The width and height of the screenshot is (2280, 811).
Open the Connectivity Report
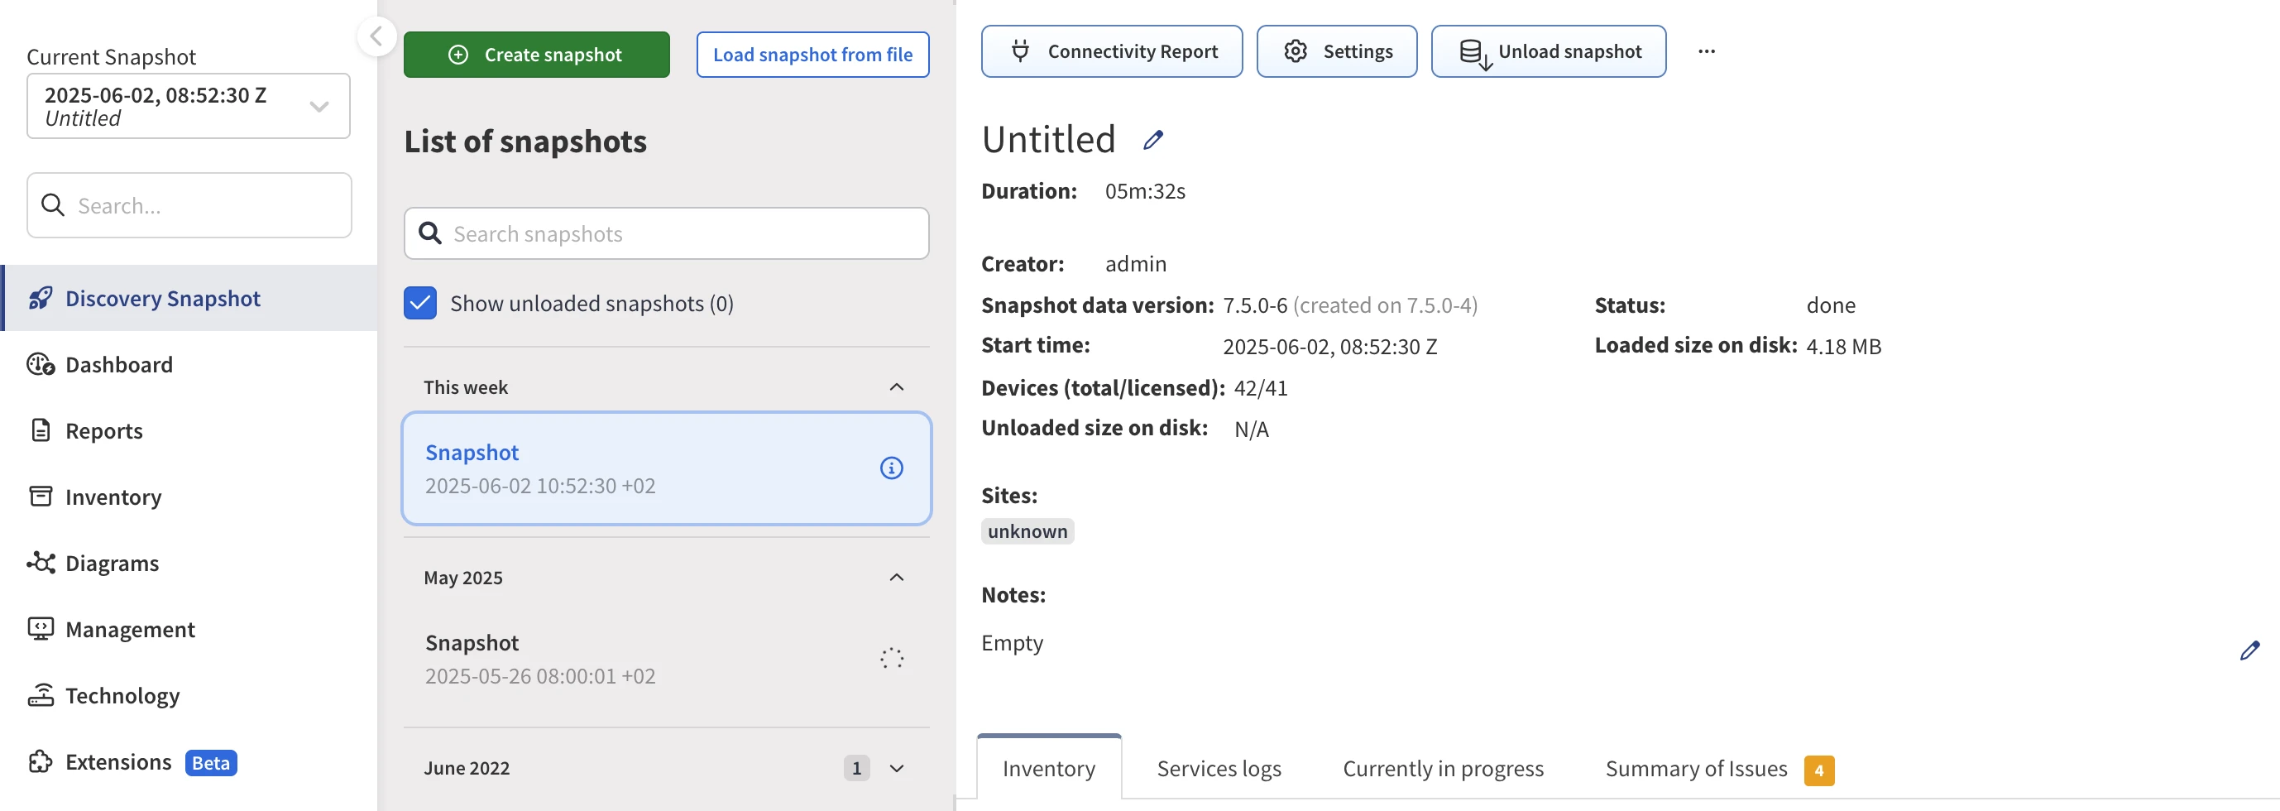click(1111, 51)
